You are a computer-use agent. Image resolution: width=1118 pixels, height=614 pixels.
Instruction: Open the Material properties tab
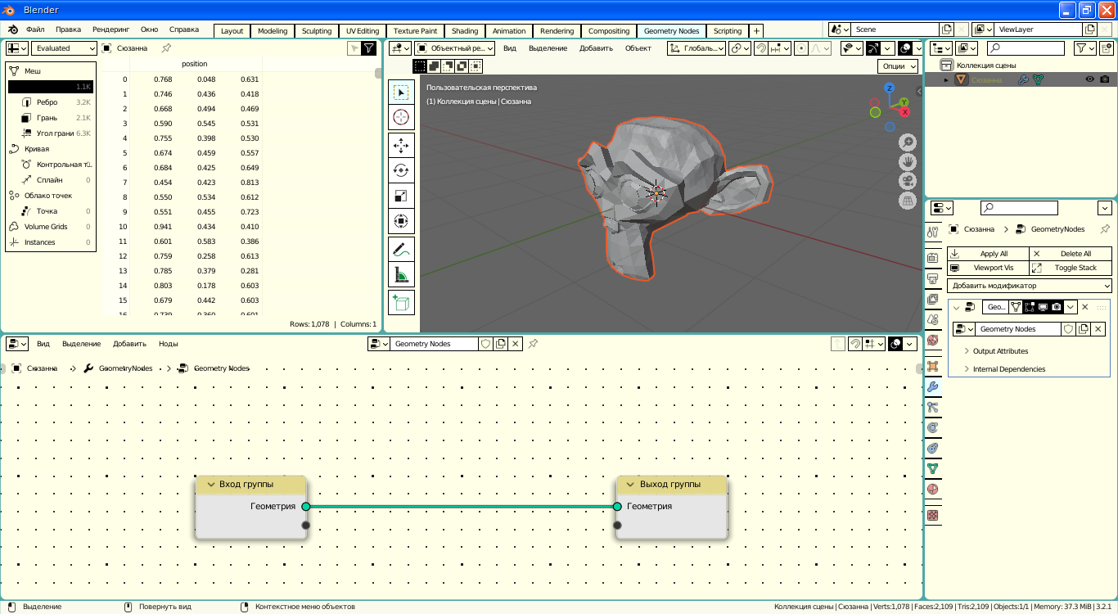click(933, 489)
